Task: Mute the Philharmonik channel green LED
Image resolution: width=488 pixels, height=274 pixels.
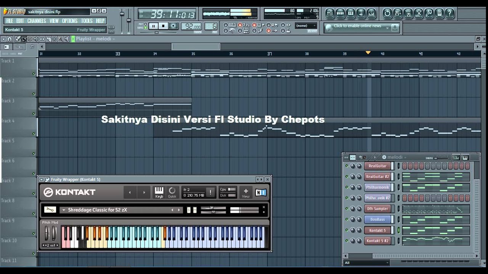Action: 347,187
